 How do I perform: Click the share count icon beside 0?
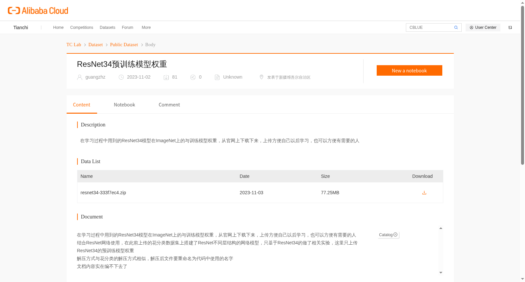(193, 77)
